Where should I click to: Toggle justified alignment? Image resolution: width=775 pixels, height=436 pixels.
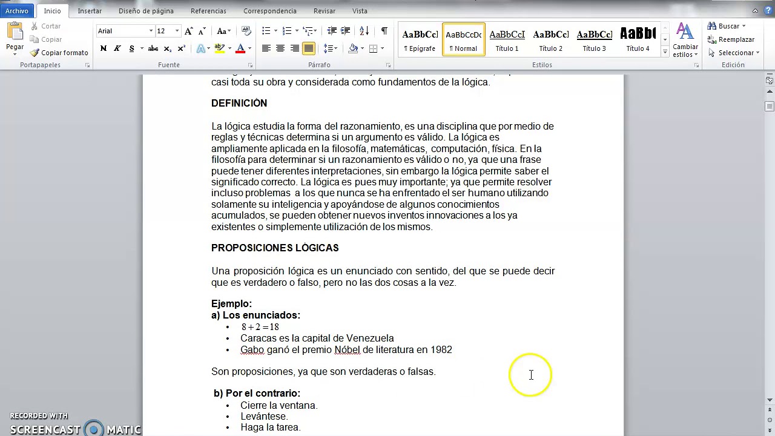click(x=309, y=48)
